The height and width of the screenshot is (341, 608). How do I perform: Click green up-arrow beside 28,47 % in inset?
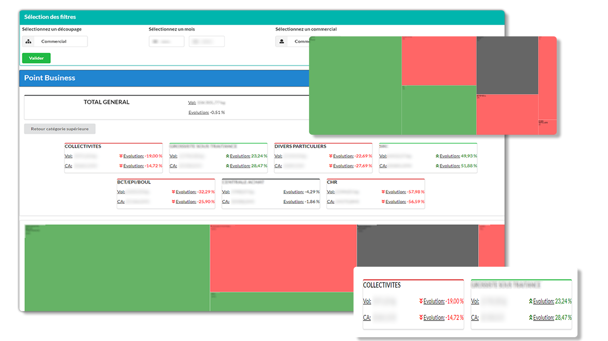pos(531,318)
